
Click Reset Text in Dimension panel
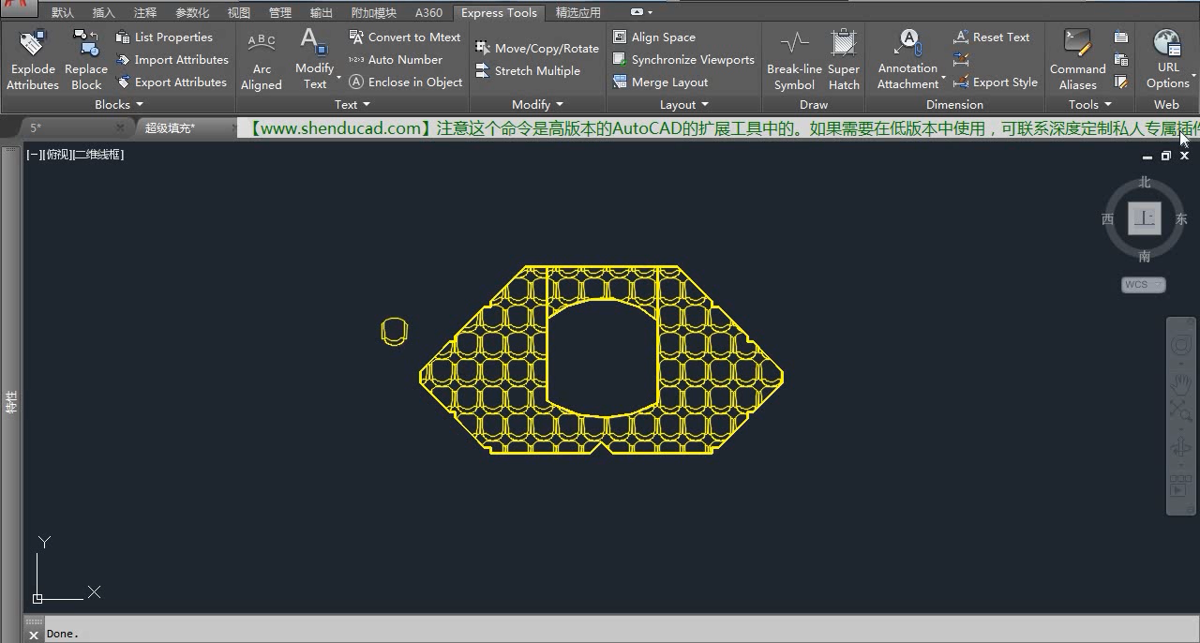(992, 37)
